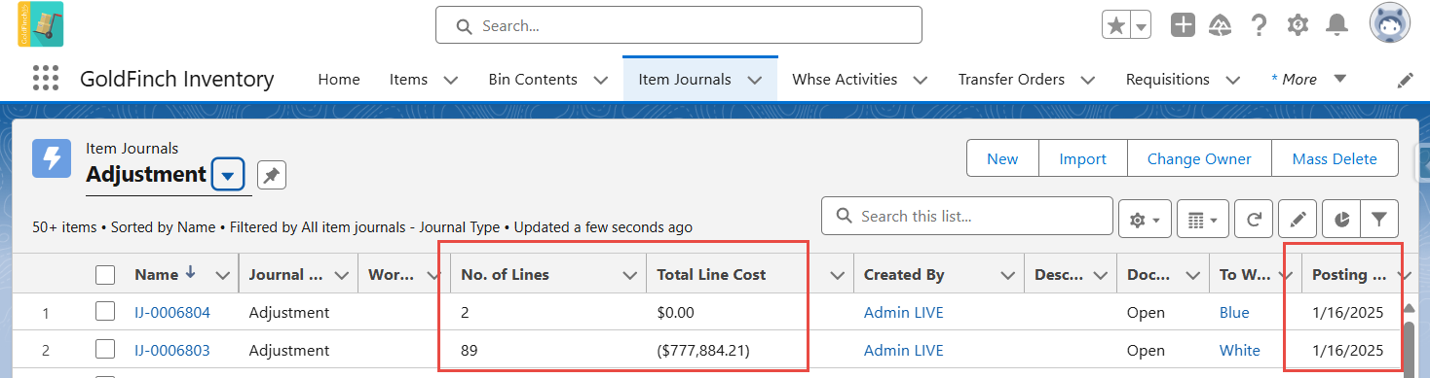Edit list inline with pencil button

[x=1298, y=220]
